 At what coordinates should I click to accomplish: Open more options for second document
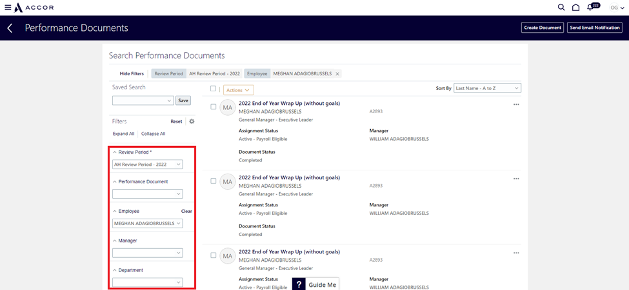[516, 178]
